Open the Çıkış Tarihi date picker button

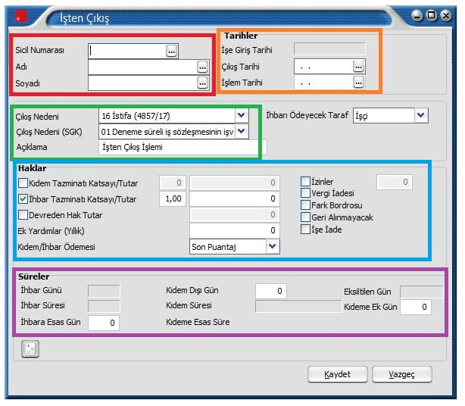point(358,67)
